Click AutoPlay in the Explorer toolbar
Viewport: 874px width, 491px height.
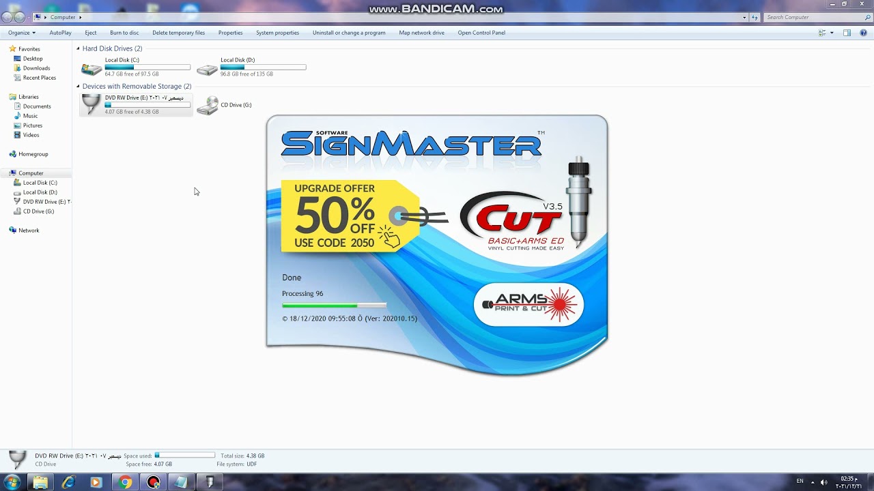tap(60, 33)
